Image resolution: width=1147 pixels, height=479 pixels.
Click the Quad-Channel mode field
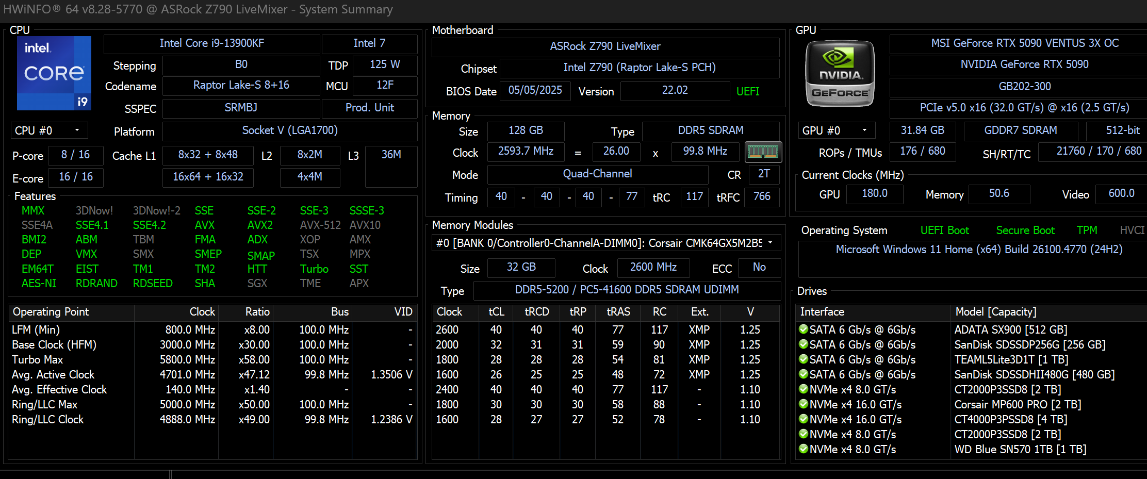[598, 174]
